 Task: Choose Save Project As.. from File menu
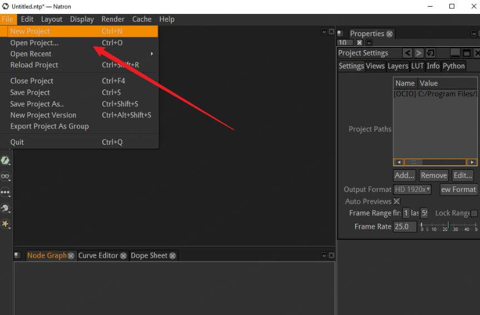[x=37, y=104]
